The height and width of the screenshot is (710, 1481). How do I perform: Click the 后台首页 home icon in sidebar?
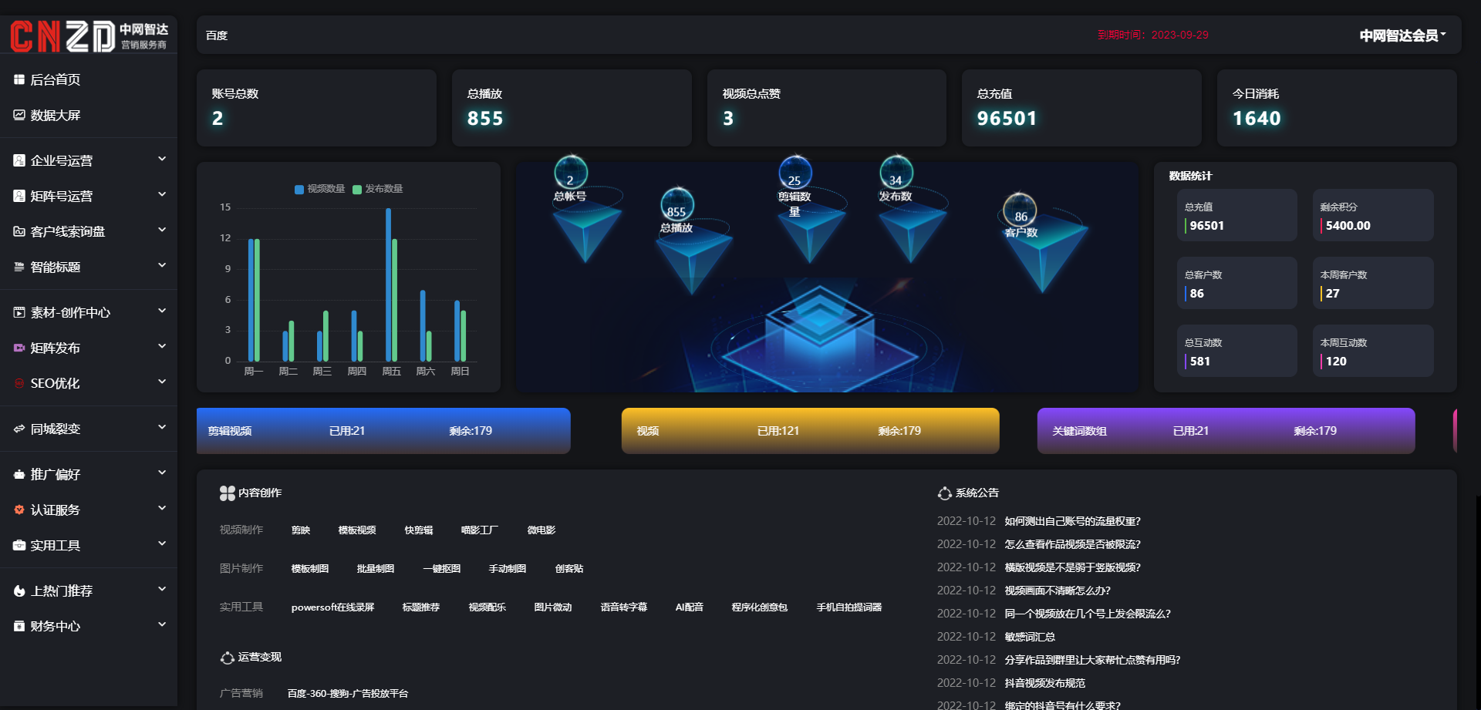pyautogui.click(x=19, y=79)
